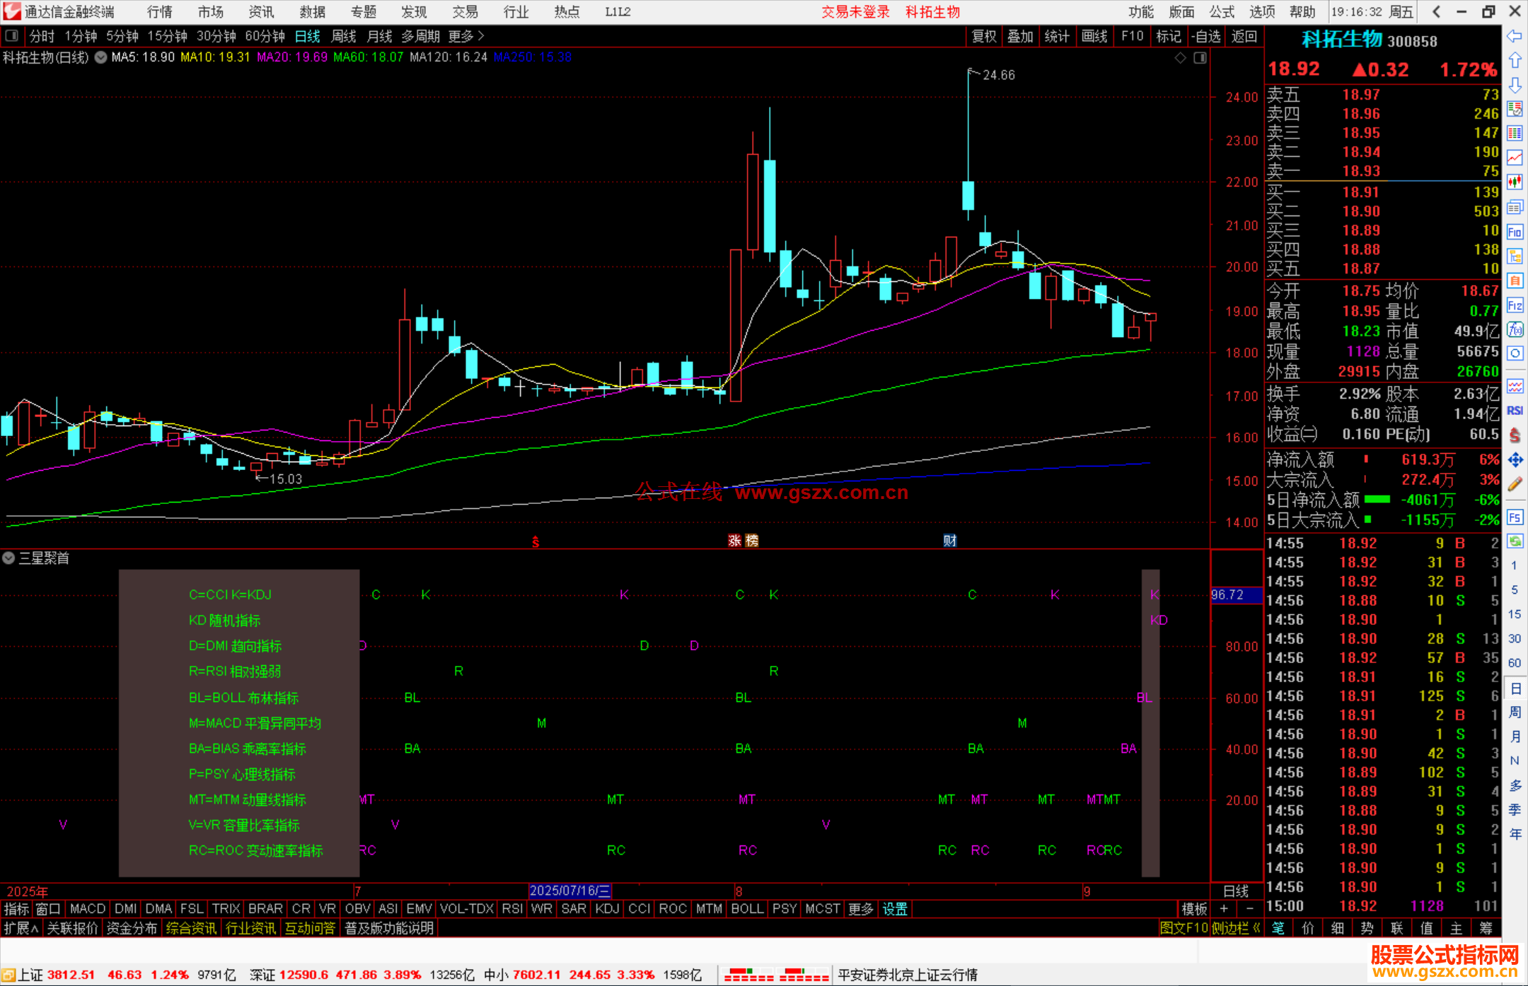Click the F12 trade icon in sidebar

tap(1515, 305)
